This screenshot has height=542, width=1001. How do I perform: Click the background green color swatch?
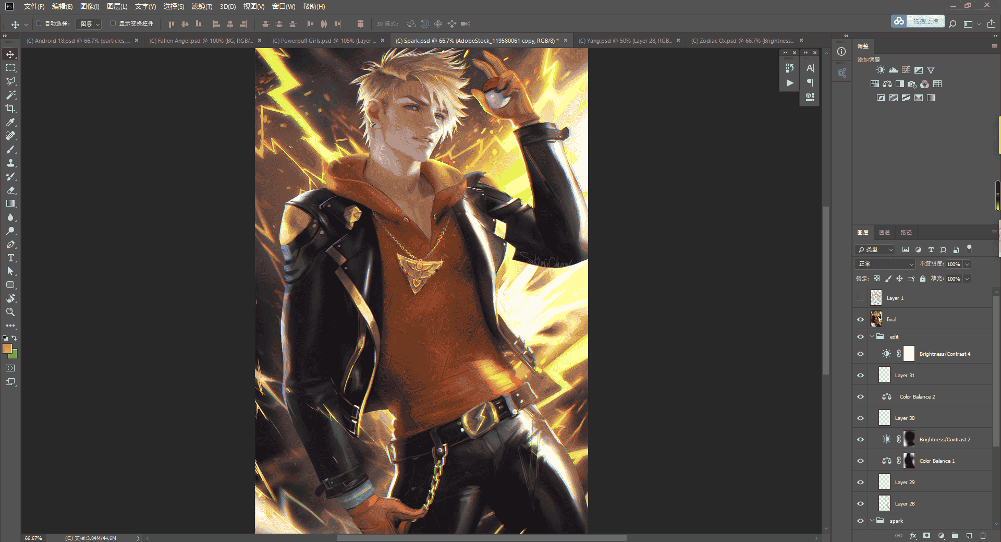coord(14,355)
